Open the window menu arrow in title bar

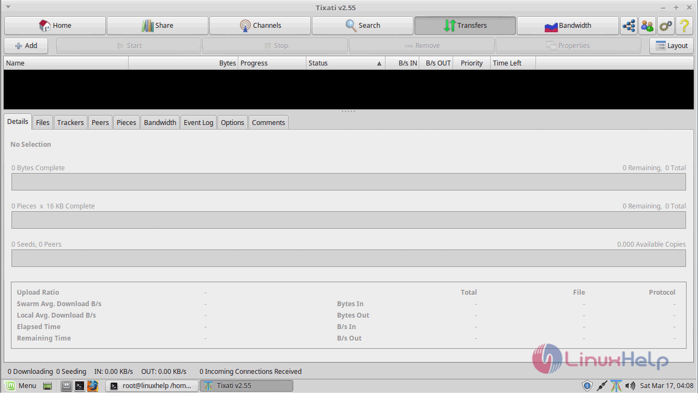tap(8, 7)
